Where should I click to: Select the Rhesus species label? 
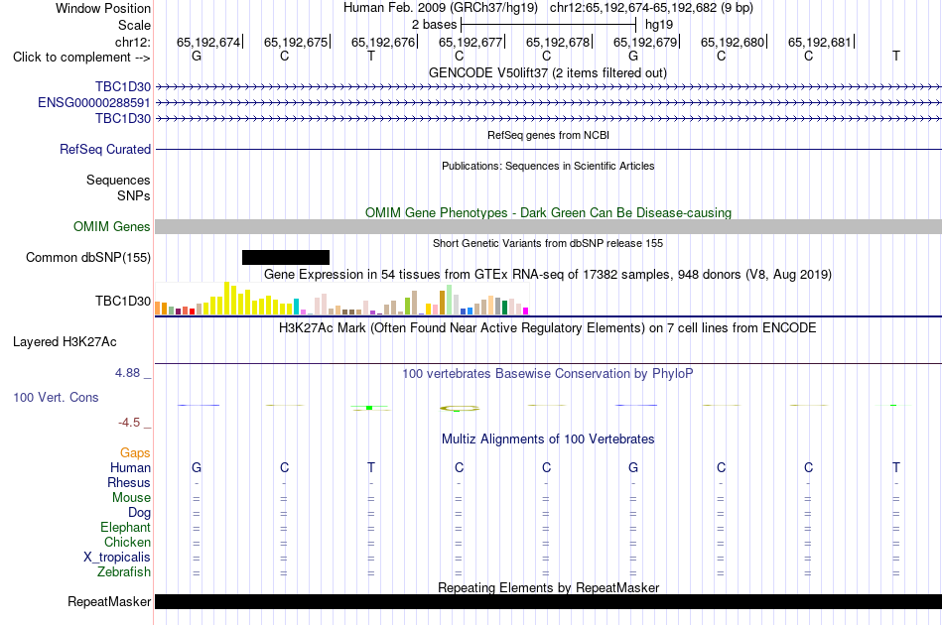[x=129, y=482]
